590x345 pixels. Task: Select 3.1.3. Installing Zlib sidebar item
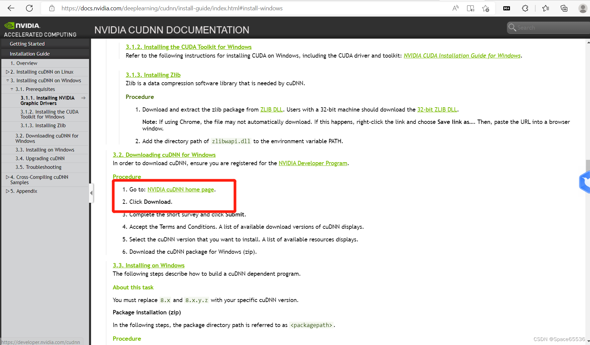point(43,126)
